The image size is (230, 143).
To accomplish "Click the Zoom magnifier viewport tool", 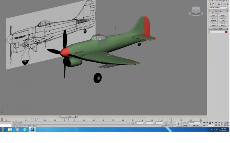I will 219,123.
